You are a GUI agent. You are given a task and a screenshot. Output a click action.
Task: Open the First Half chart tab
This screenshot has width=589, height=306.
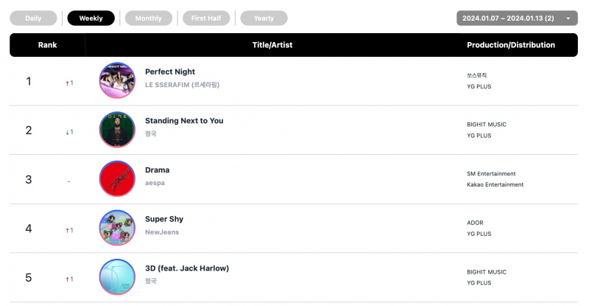point(206,18)
